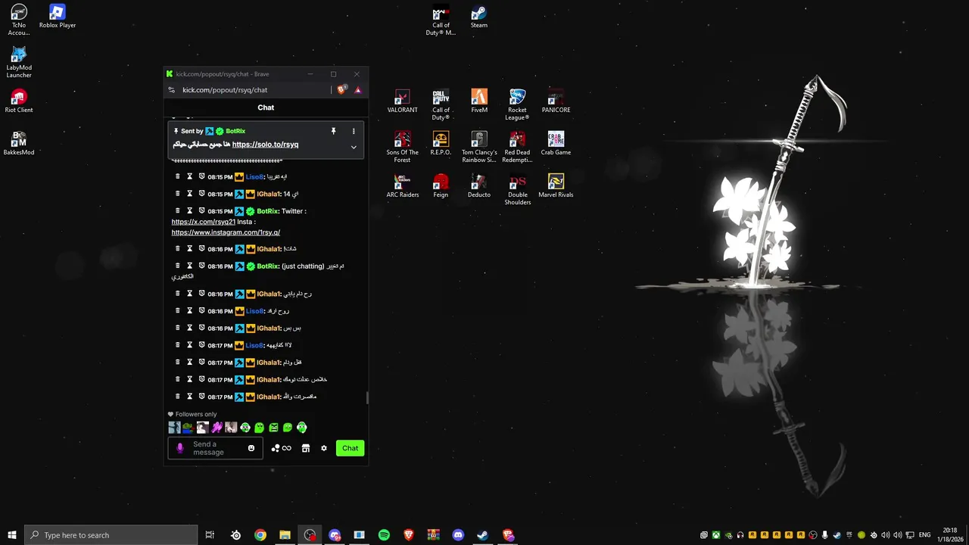
Task: Open Brave Shields lion icon in address bar
Action: 342,90
